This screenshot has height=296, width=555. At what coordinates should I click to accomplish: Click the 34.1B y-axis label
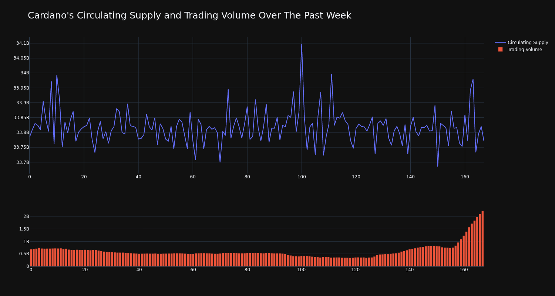click(23, 43)
